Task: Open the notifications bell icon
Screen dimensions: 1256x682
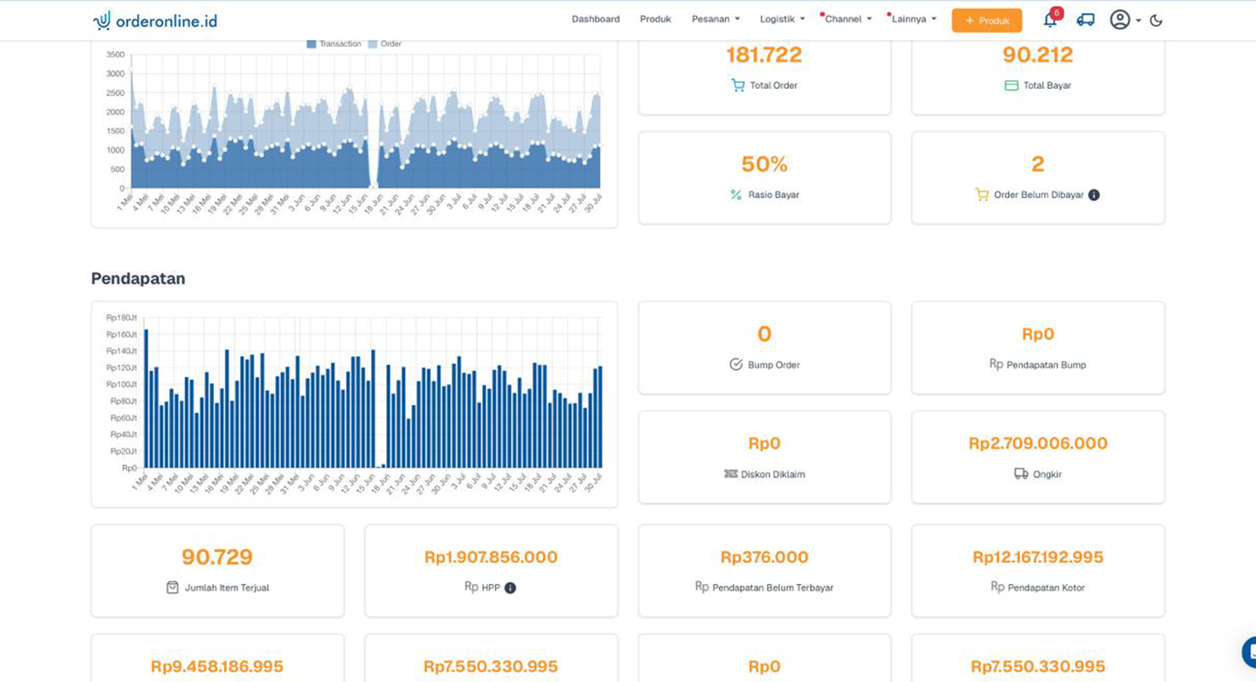Action: 1050,20
